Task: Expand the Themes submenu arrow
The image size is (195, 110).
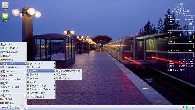Action: click(25, 99)
